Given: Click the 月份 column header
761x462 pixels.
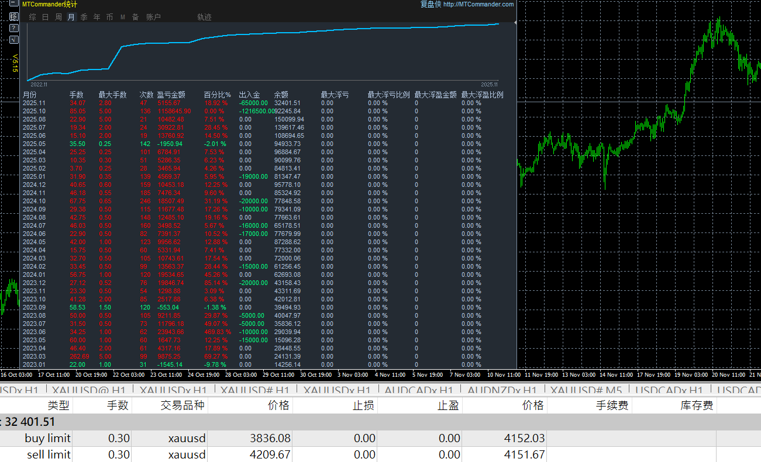Looking at the screenshot, I should (x=30, y=95).
